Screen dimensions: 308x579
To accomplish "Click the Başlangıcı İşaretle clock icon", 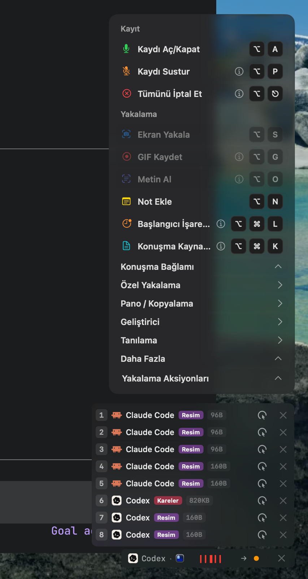I will (x=127, y=224).
